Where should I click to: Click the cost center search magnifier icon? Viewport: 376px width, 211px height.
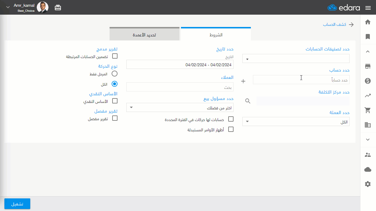coord(248,101)
